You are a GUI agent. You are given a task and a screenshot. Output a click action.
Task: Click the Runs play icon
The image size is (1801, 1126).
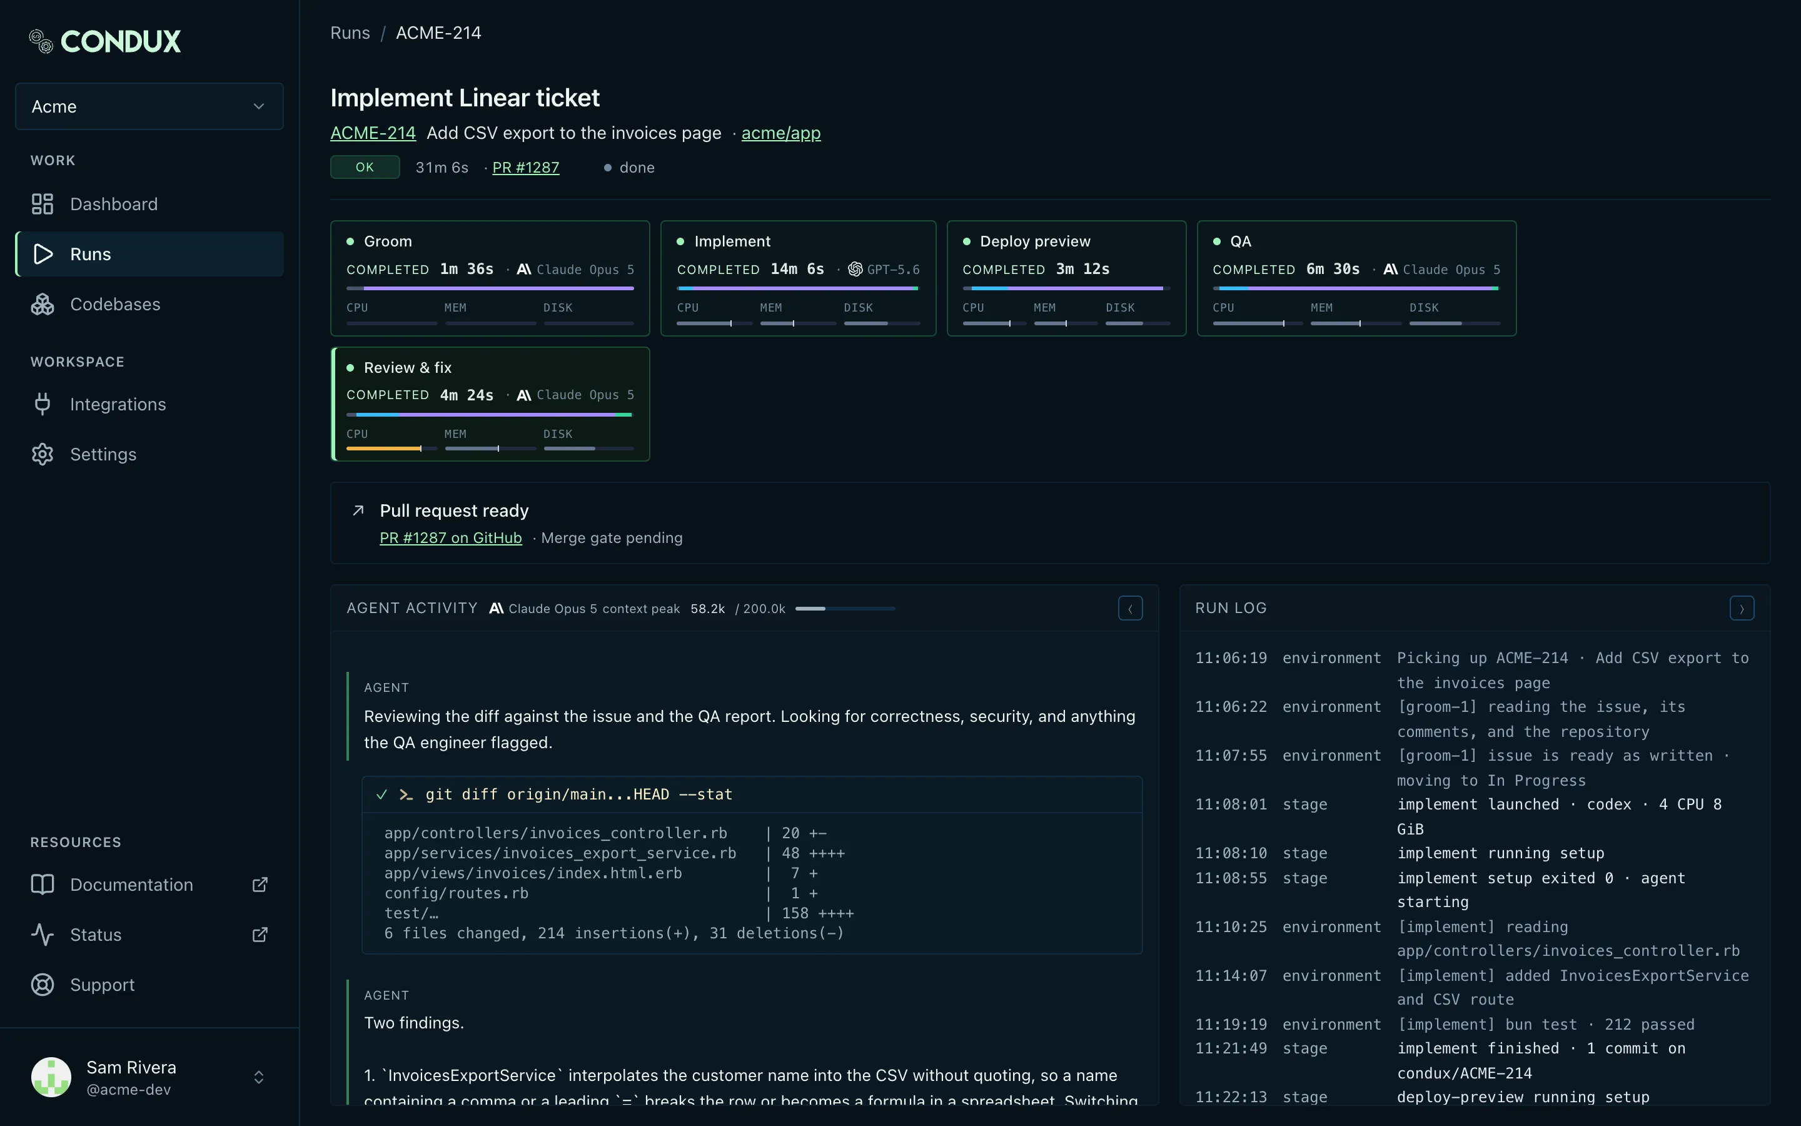tap(43, 254)
